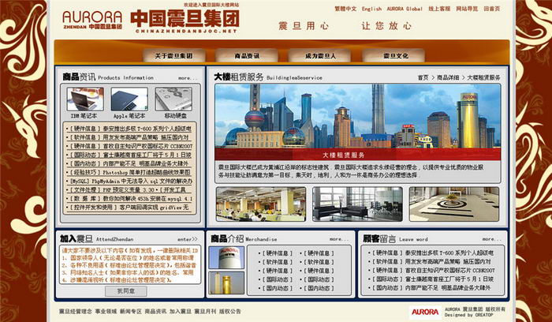Open 线上客服 online support link
Image resolution: width=552 pixels, height=322 pixels.
(439, 9)
